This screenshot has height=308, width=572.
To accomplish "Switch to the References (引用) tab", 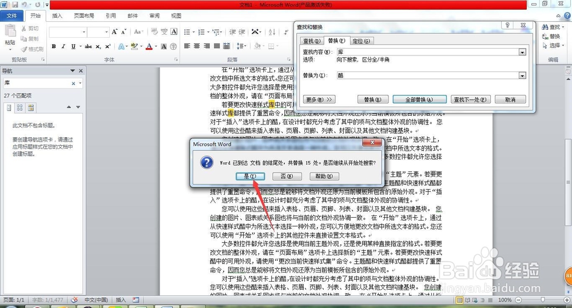I will pyautogui.click(x=111, y=15).
